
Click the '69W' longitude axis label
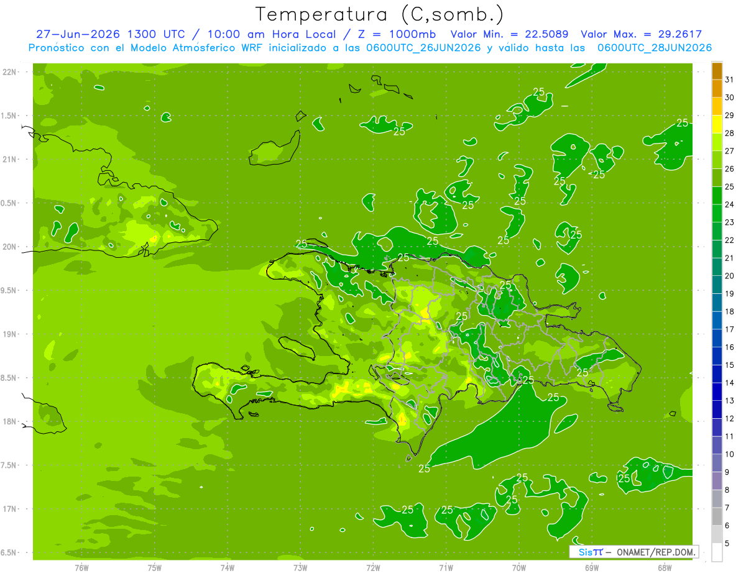coord(592,568)
